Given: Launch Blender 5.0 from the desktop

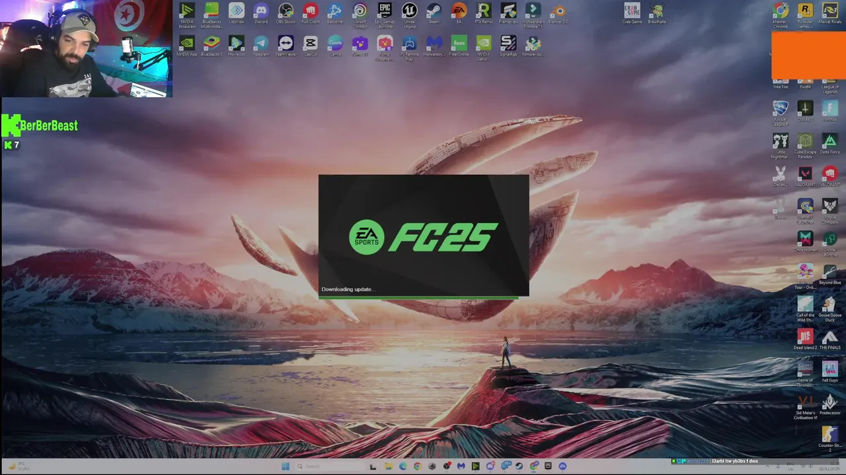Looking at the screenshot, I should coord(558,14).
